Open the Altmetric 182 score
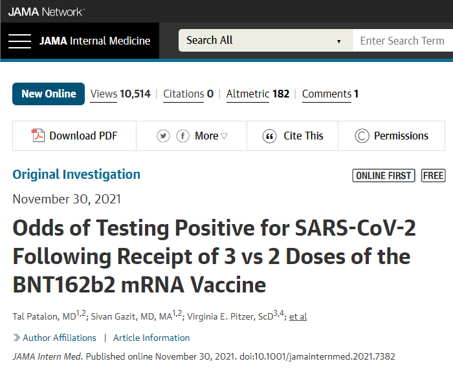The height and width of the screenshot is (368, 453). click(258, 94)
